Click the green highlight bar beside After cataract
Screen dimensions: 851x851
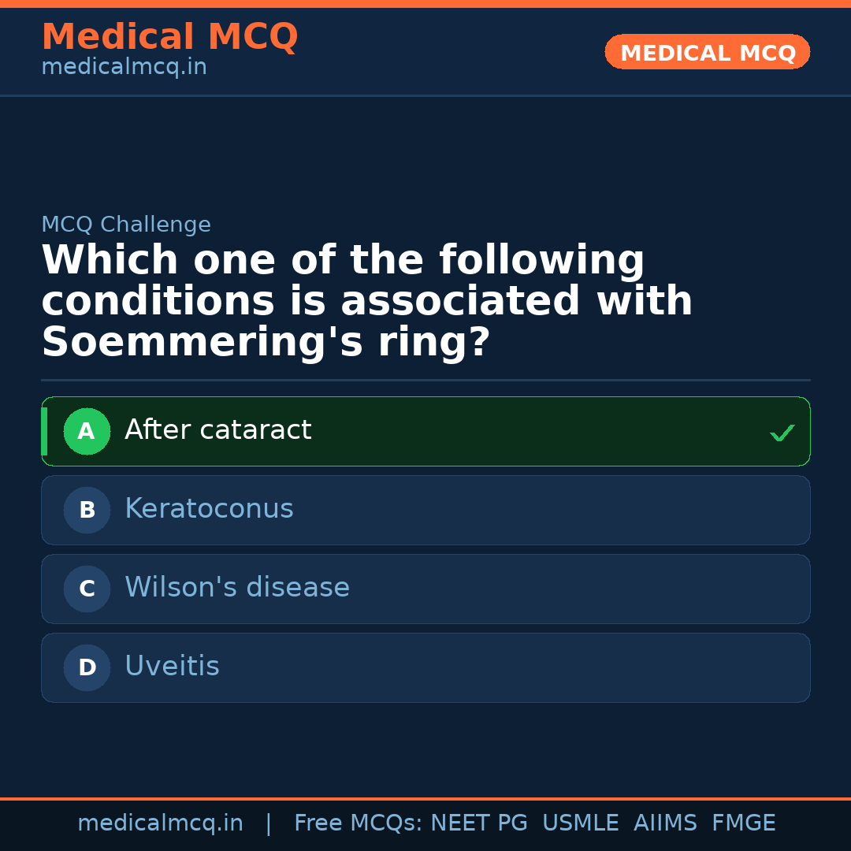pos(43,431)
